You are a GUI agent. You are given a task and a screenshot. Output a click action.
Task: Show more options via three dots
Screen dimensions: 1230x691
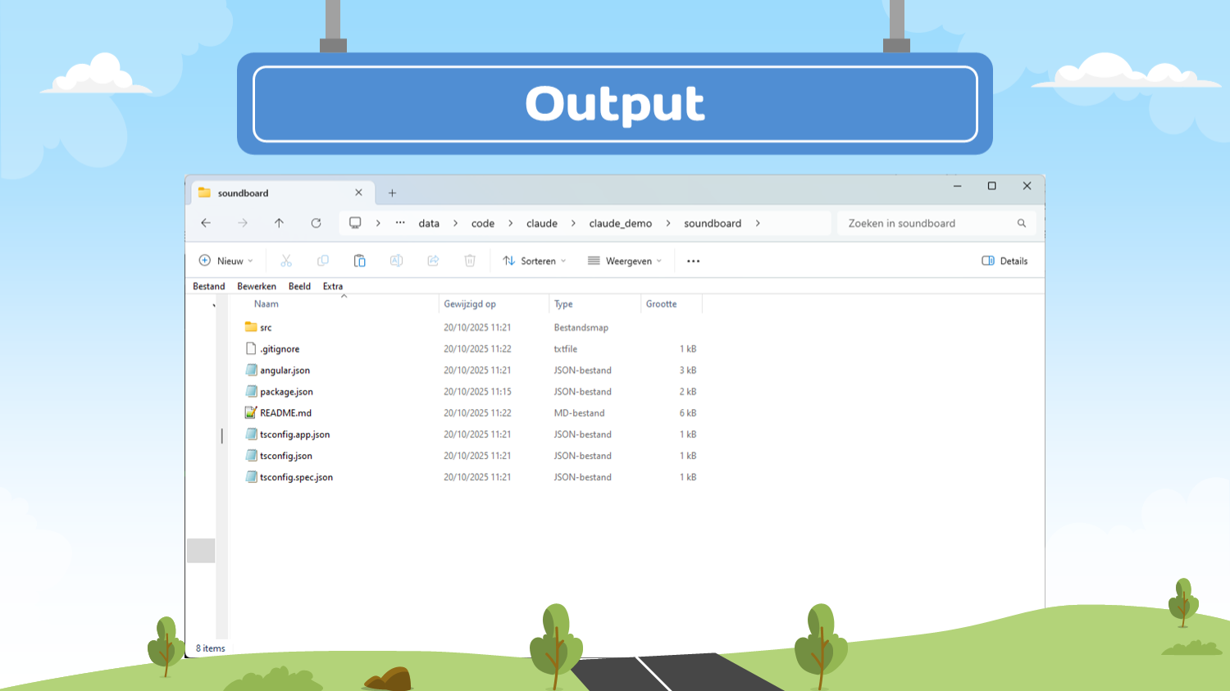click(693, 261)
